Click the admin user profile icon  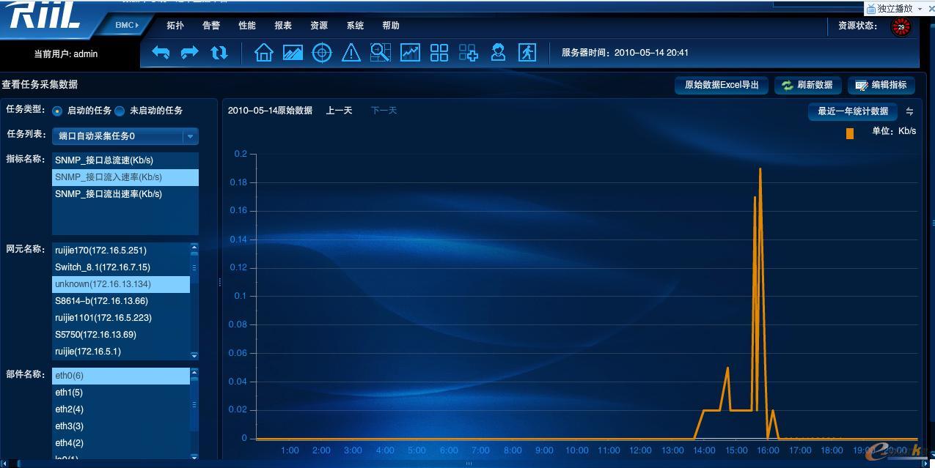point(498,52)
